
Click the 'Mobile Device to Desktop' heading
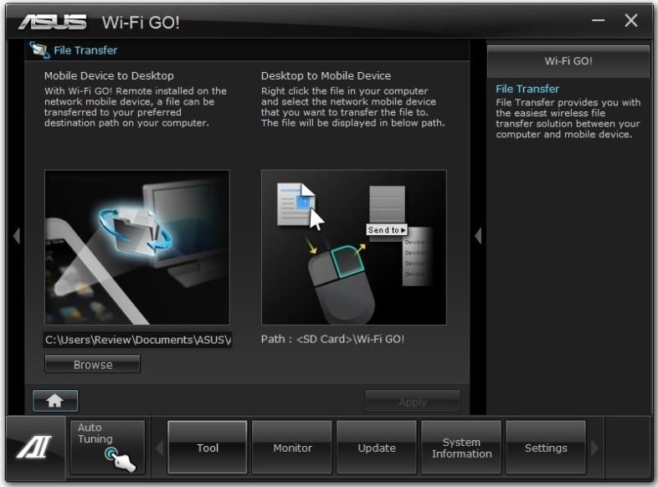pos(109,76)
